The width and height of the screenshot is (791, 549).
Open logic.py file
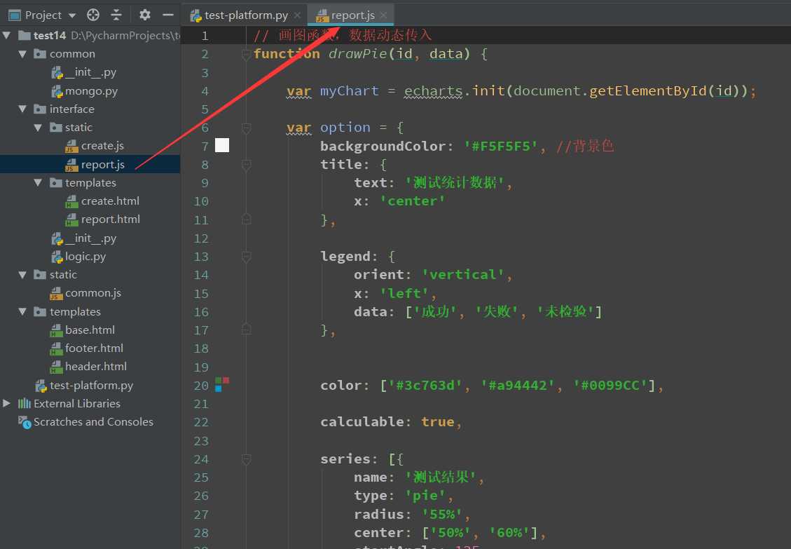[85, 257]
